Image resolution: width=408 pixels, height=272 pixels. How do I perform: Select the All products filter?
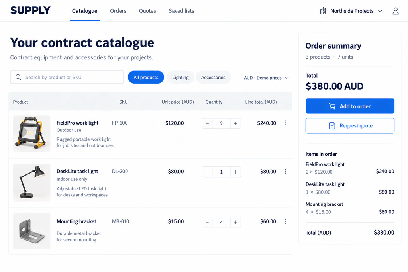(x=146, y=77)
